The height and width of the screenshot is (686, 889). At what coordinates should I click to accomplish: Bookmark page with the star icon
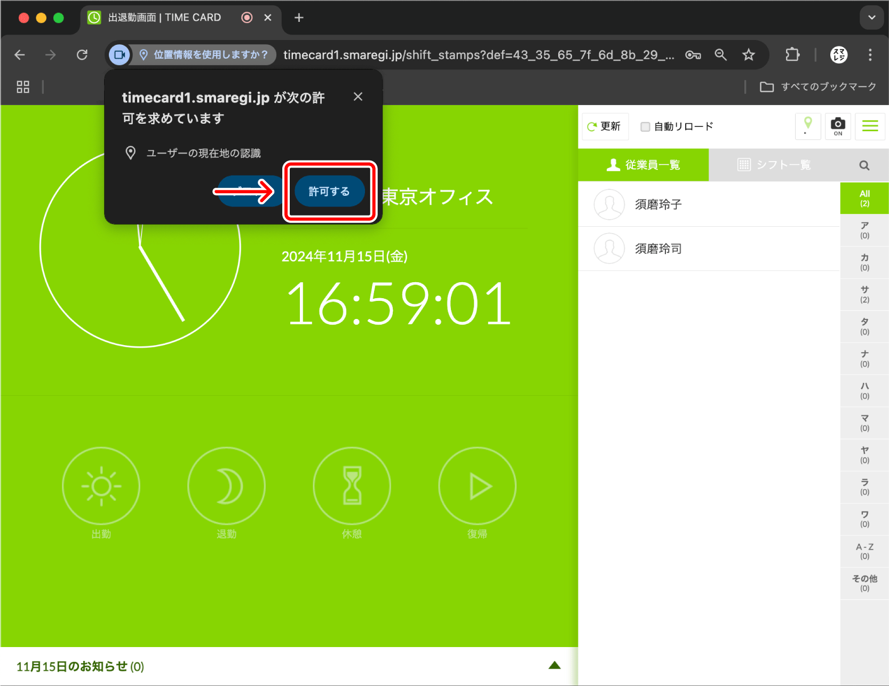749,55
